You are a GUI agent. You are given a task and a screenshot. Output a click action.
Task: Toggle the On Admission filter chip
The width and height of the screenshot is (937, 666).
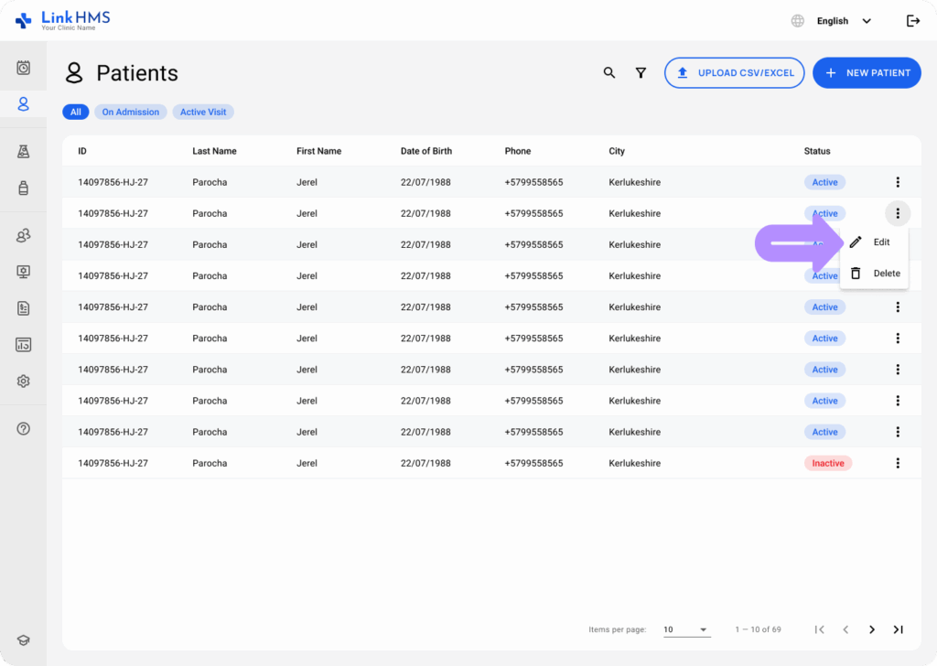click(130, 112)
